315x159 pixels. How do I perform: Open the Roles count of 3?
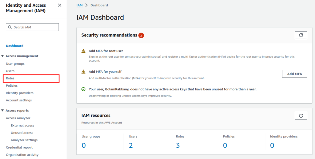(x=178, y=146)
